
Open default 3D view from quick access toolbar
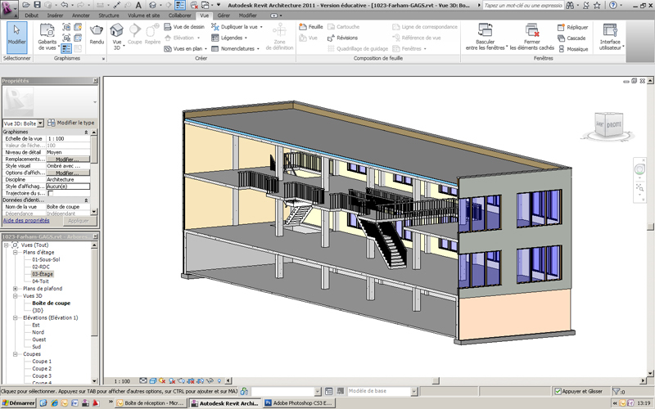pyautogui.click(x=153, y=5)
